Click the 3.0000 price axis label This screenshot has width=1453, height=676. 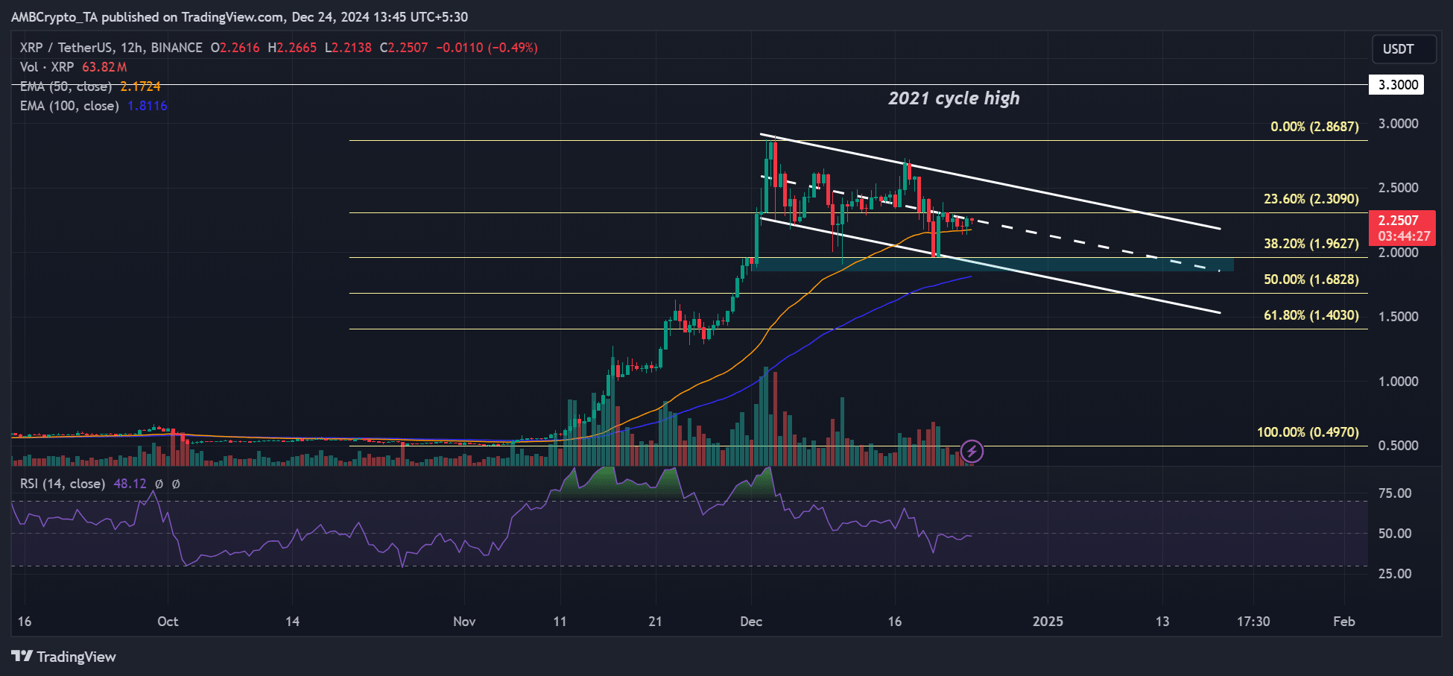1398,124
